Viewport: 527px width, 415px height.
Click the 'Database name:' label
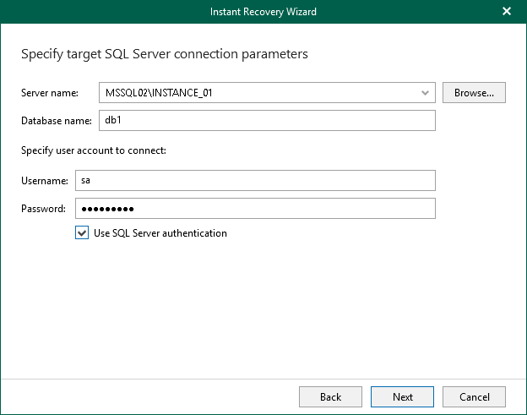pos(56,121)
